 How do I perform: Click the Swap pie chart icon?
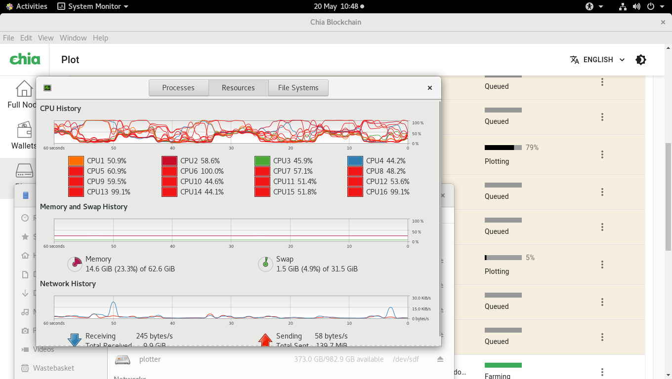[266, 264]
